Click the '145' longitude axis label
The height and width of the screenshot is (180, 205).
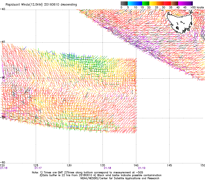coord(170,165)
